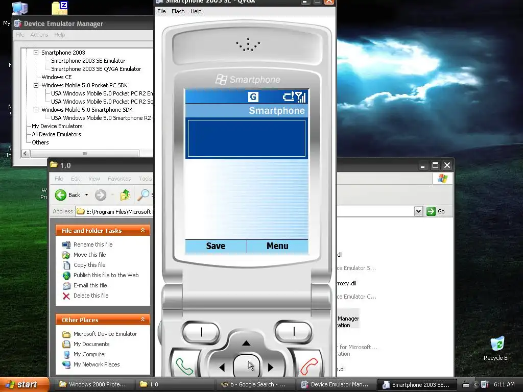523x392 pixels.
Task: Open the emulator File menu
Action: (161, 11)
